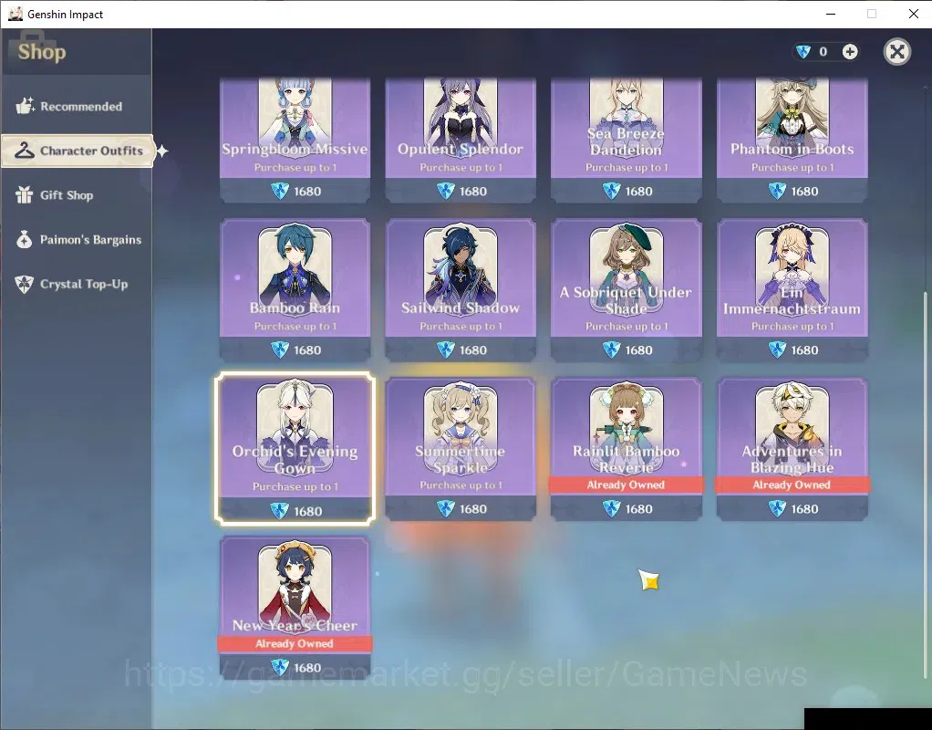Select the Bamboo Rain outfit card
Viewport: 932px width, 730px height.
[295, 290]
